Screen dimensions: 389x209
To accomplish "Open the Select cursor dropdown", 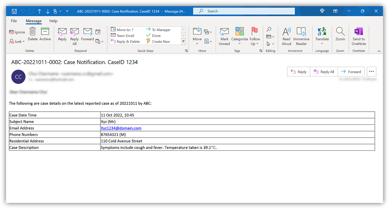I will pos(270,44).
